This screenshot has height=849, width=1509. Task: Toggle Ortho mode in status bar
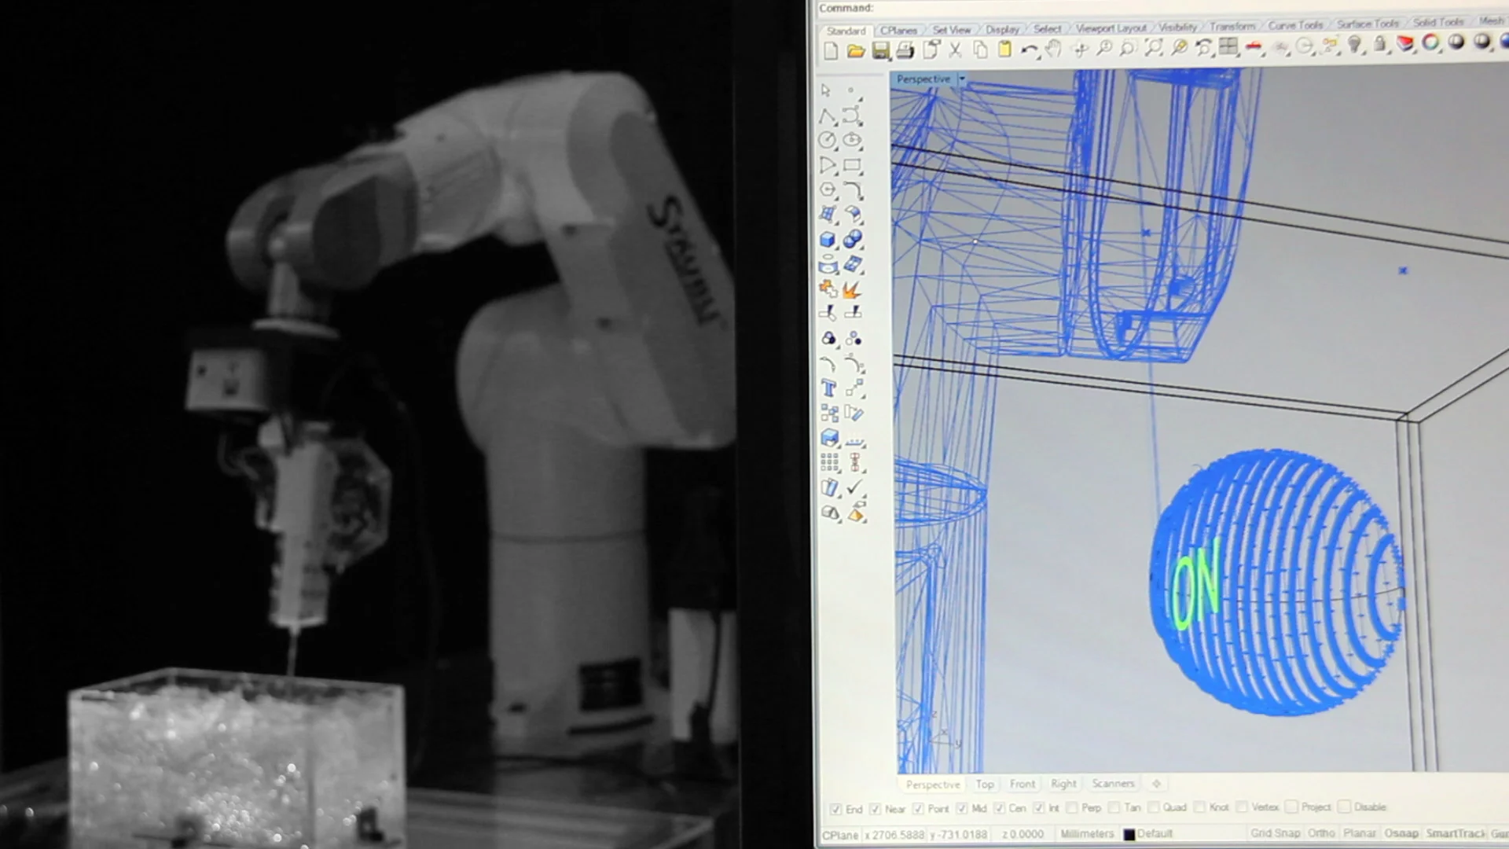pyautogui.click(x=1321, y=833)
